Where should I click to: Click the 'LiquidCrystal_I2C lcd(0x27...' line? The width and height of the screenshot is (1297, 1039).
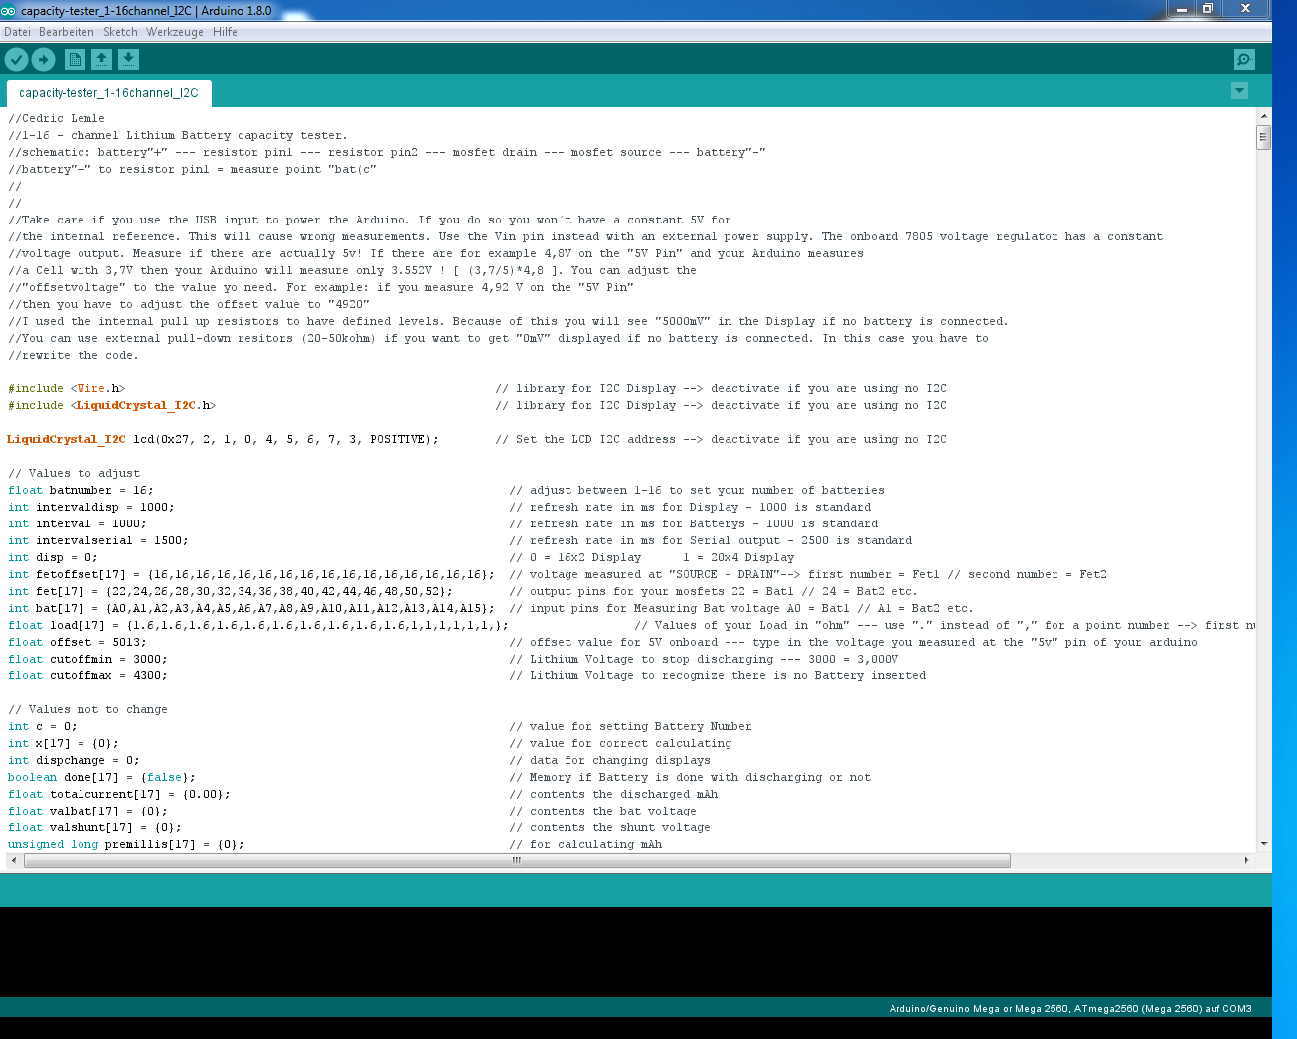pos(223,439)
